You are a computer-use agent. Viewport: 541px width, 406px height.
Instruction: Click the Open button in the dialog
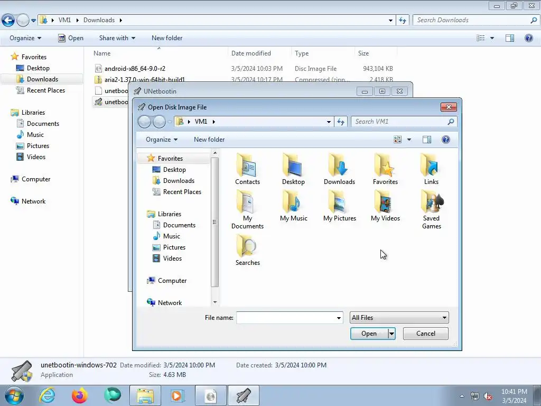(369, 334)
